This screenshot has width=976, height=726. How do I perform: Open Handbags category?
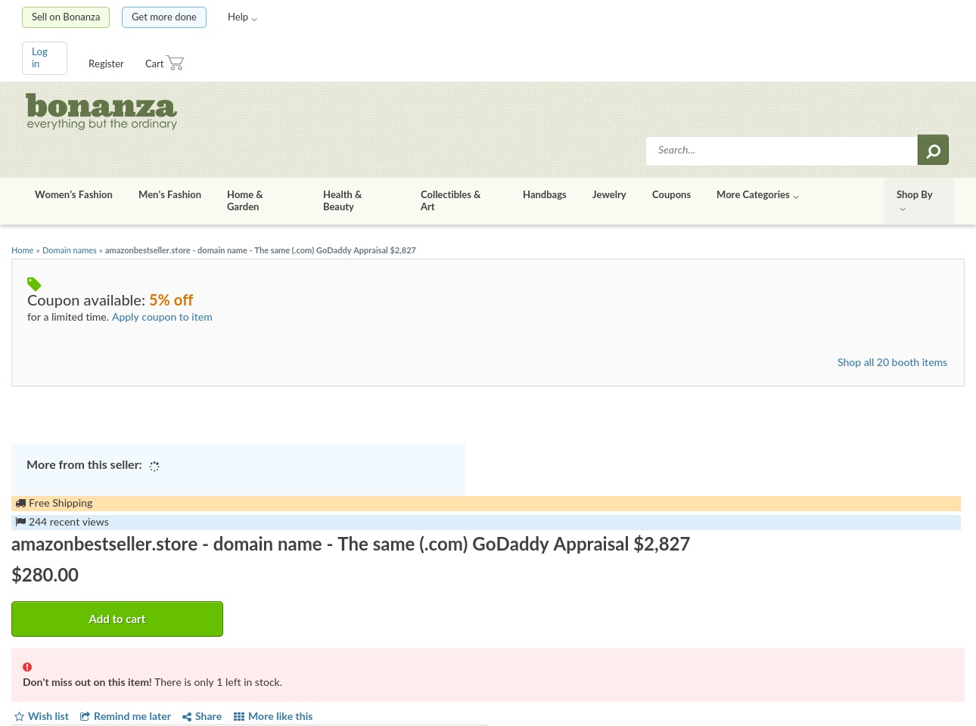[x=545, y=194]
